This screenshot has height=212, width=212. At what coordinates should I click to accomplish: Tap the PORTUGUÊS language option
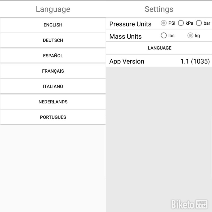53,117
